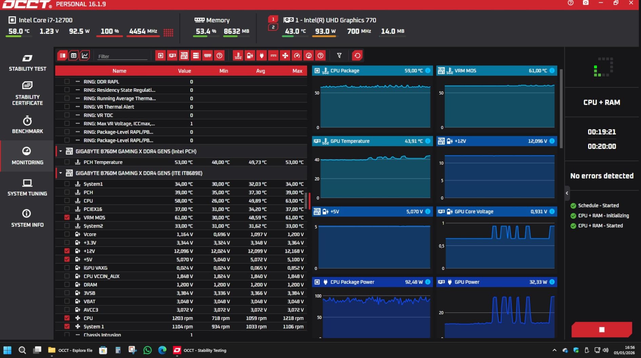Open the System Info section
The width and height of the screenshot is (641, 358).
27,218
